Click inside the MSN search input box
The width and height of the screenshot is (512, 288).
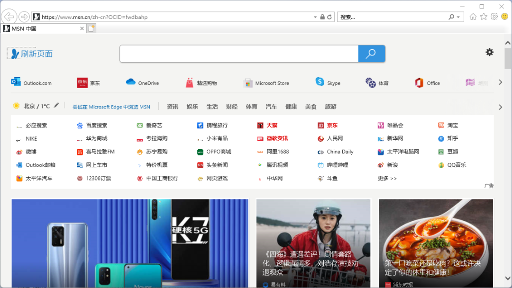(x=237, y=54)
